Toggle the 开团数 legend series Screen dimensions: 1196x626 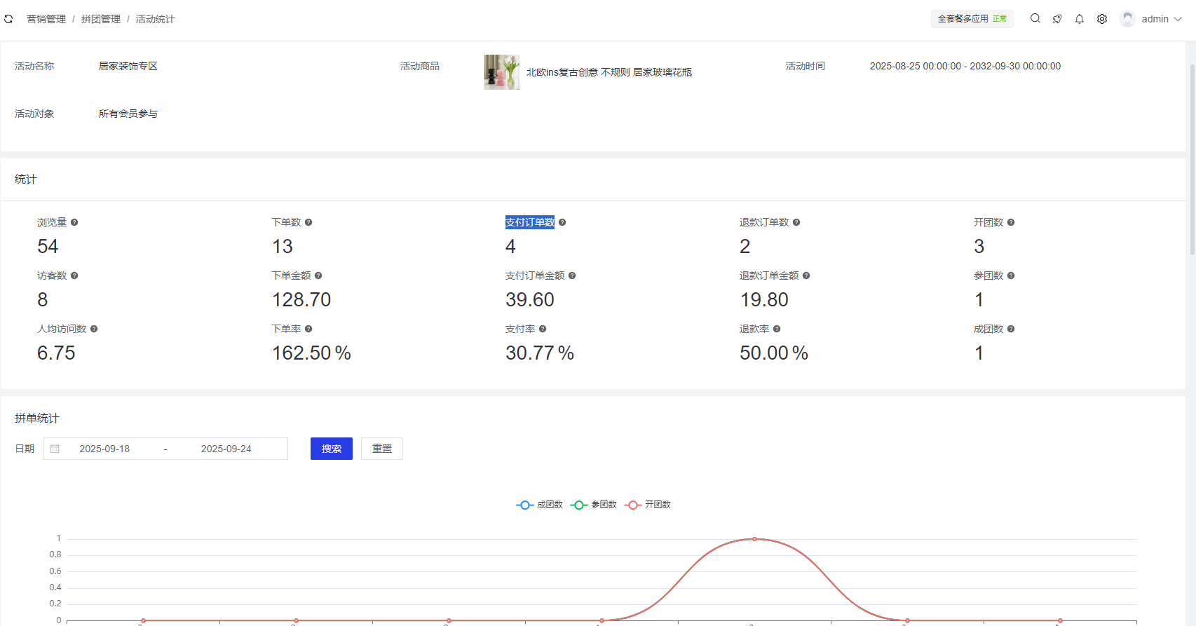pos(648,505)
